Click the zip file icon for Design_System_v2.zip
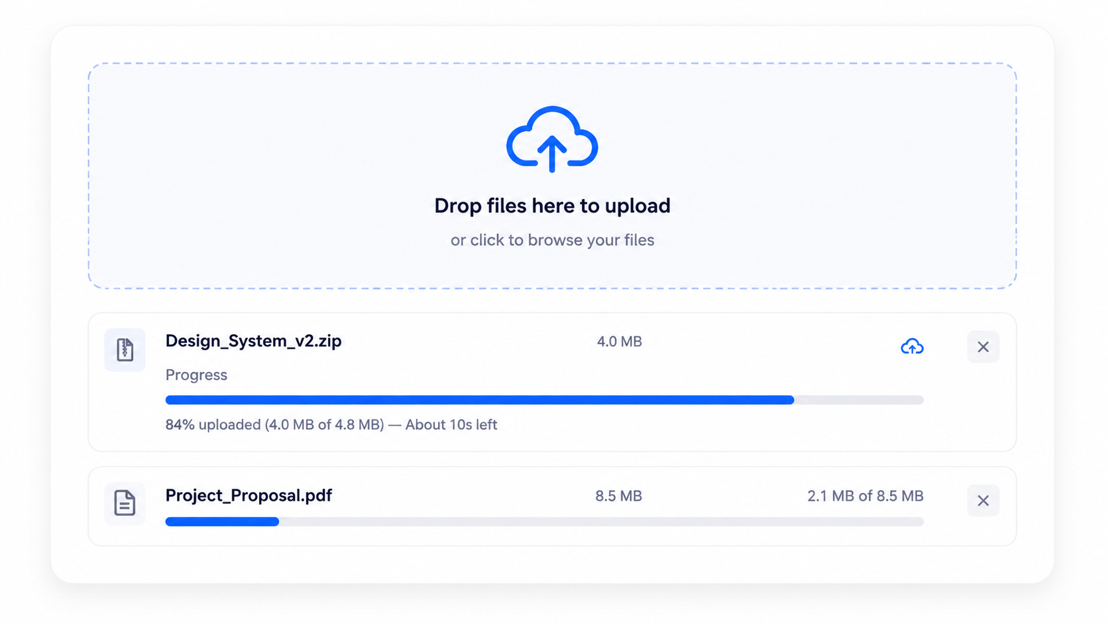Image resolution: width=1108 pixels, height=624 pixels. tap(125, 349)
